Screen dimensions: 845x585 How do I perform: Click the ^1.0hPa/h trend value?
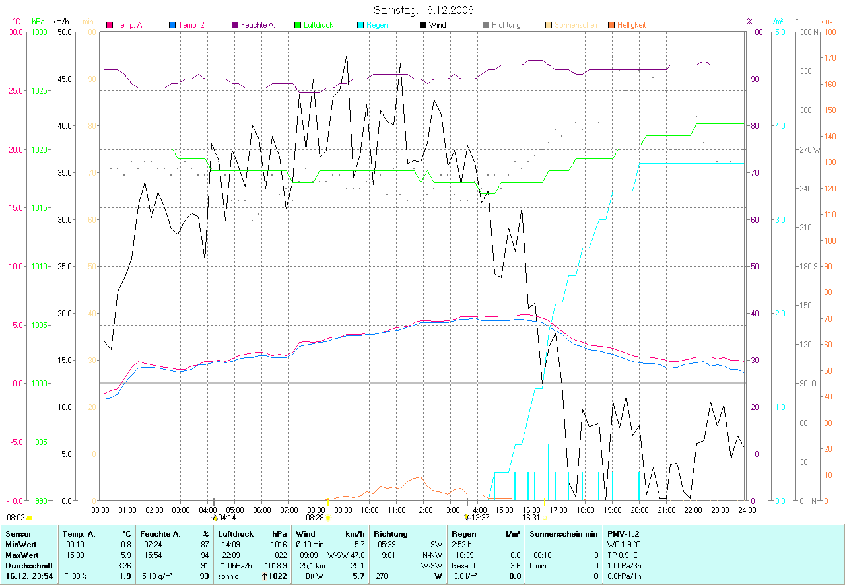tap(236, 566)
